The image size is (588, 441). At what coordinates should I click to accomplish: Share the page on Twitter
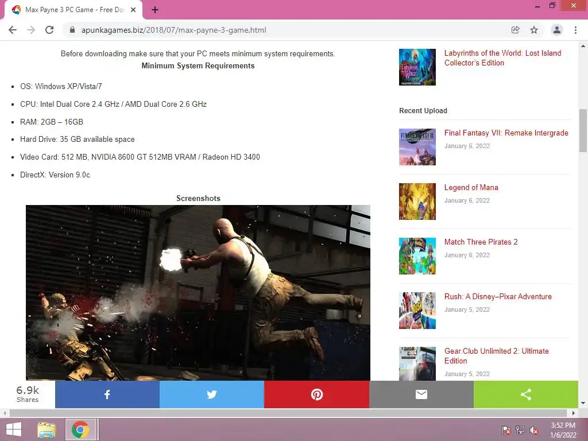pos(212,394)
